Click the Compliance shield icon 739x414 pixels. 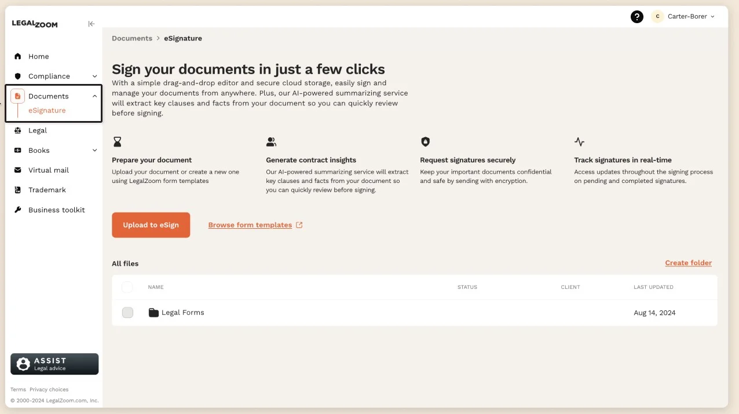(17, 76)
